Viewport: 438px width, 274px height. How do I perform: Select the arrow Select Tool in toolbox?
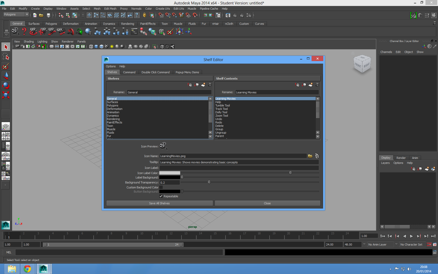6,47
